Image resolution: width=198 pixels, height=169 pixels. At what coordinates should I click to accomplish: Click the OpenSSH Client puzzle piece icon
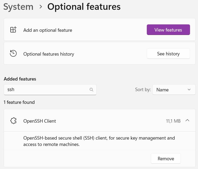pos(13,121)
